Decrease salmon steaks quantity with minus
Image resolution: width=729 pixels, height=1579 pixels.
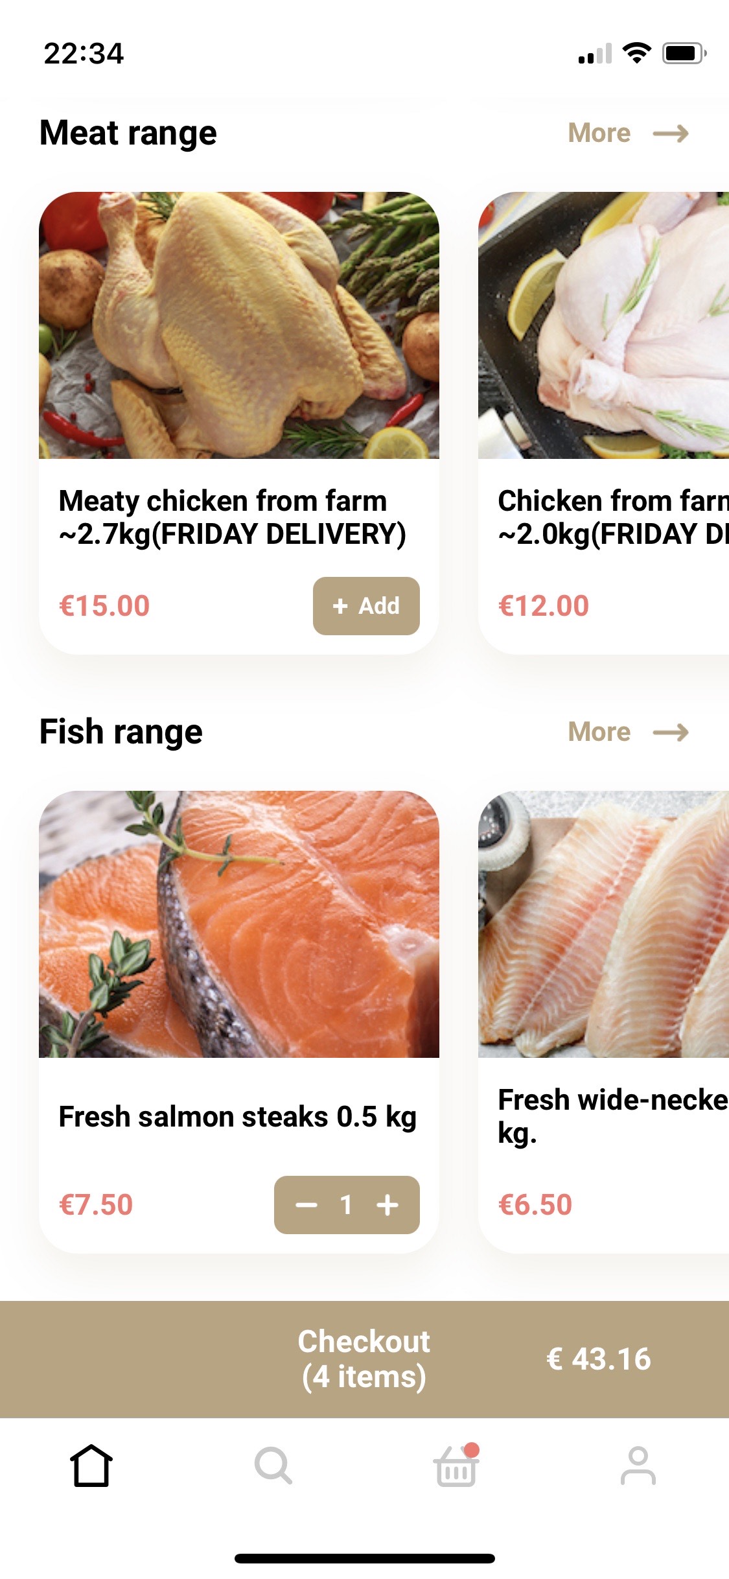(x=307, y=1205)
